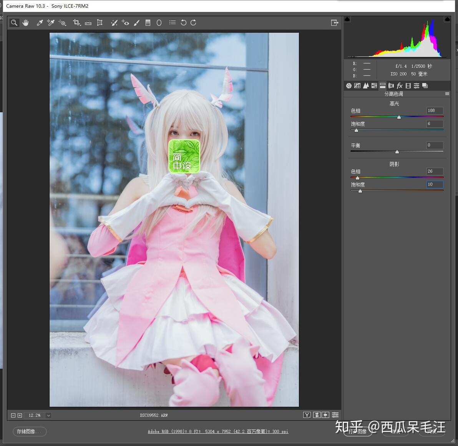This screenshot has width=458, height=446.
Task: Switch to the Basic panel tab
Action: [x=349, y=86]
